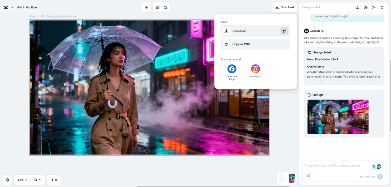Collapse the Design brief section chevron

tap(379, 52)
